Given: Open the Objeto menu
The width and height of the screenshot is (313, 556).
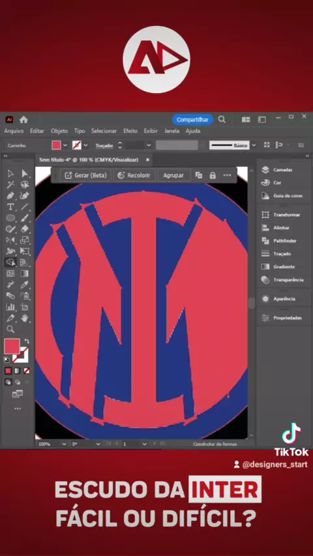Looking at the screenshot, I should coord(59,131).
